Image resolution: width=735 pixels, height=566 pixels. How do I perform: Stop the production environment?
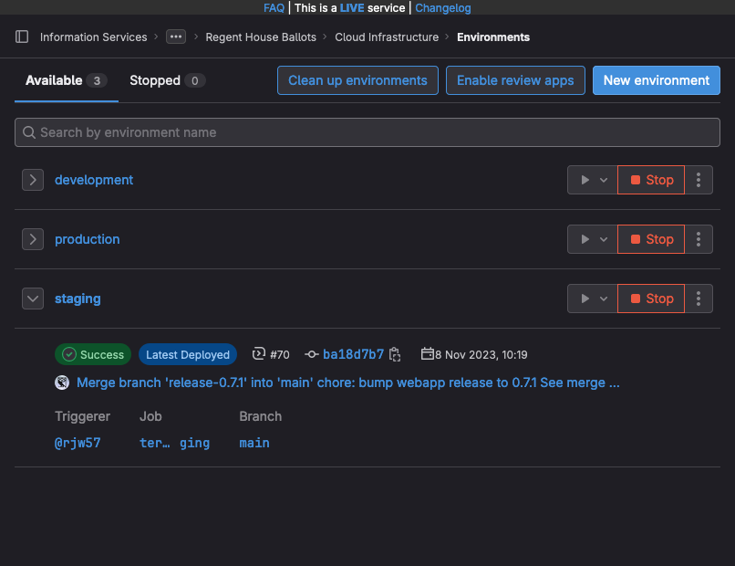[651, 239]
